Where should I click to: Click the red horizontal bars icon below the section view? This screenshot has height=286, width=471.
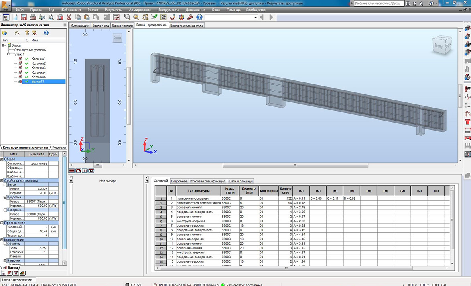point(72,171)
